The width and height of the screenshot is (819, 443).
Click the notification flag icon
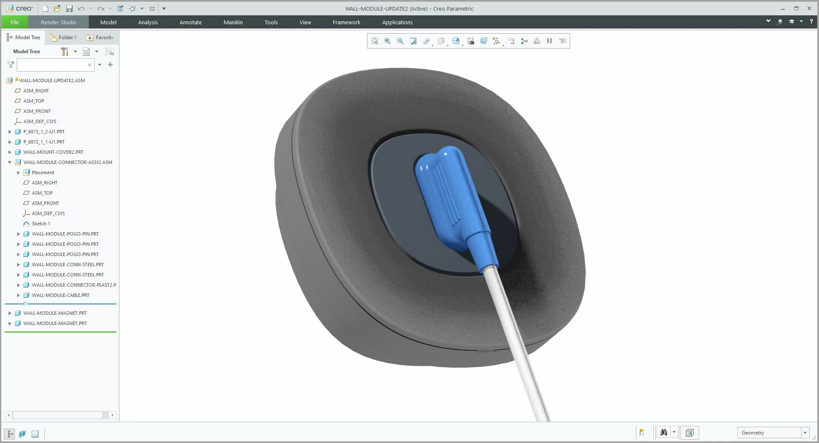pos(642,432)
